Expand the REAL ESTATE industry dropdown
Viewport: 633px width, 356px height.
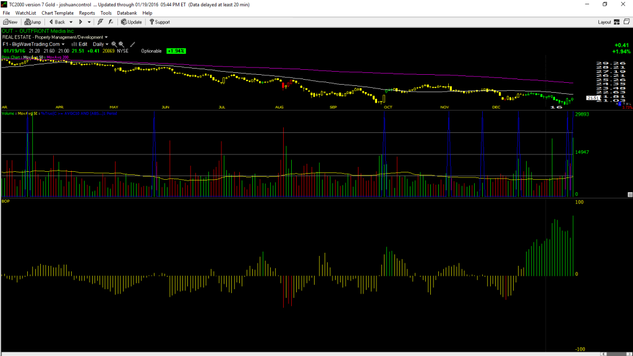pyautogui.click(x=106, y=37)
